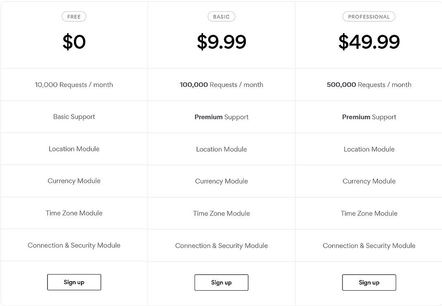This screenshot has height=306, width=442.
Task: Click Connection & Security Module in Basic column
Action: (221, 245)
